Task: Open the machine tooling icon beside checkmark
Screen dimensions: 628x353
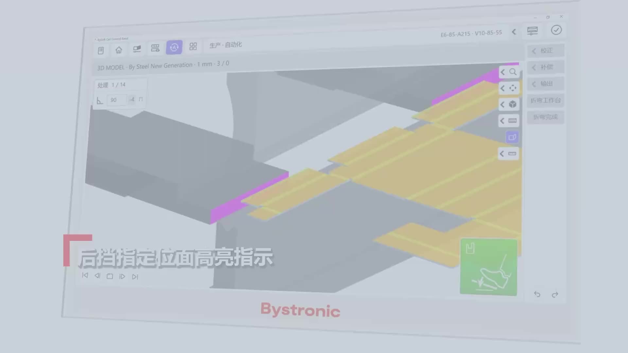Action: [x=532, y=31]
